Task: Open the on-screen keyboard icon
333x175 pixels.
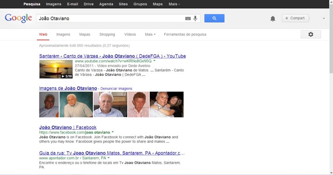Action: tap(188, 18)
